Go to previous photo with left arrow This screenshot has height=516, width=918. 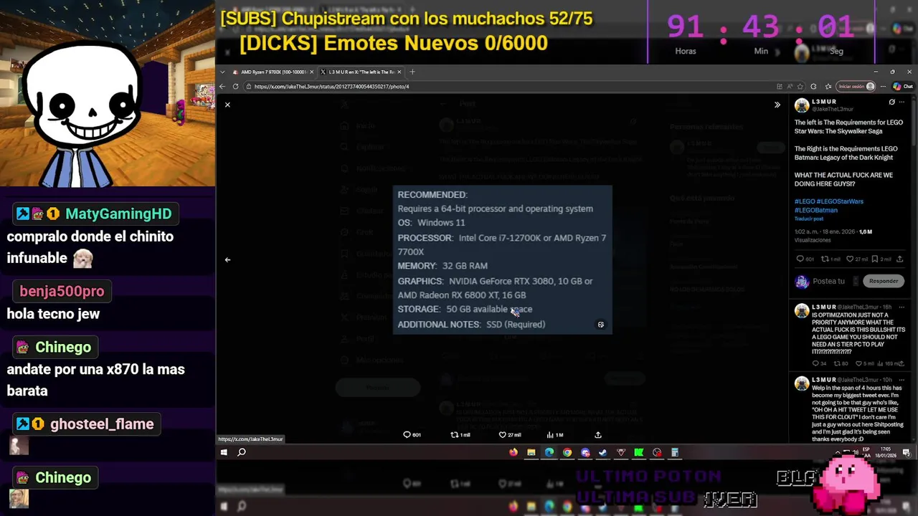point(227,259)
